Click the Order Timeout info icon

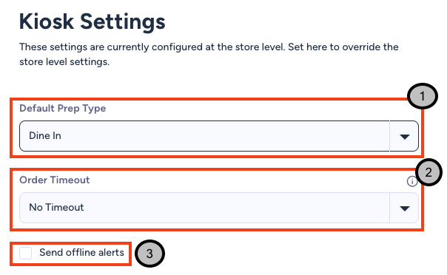411,181
